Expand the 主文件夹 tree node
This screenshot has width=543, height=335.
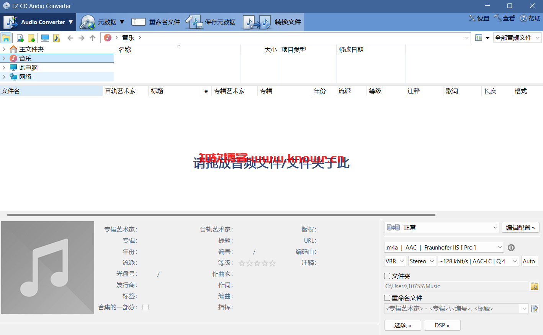click(x=4, y=49)
